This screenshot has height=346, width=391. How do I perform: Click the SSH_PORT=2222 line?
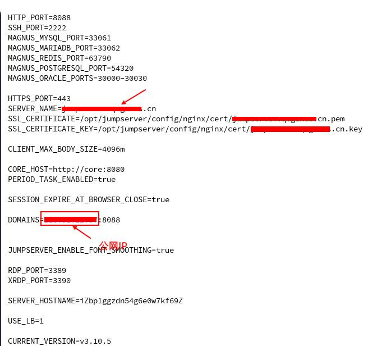[37, 28]
